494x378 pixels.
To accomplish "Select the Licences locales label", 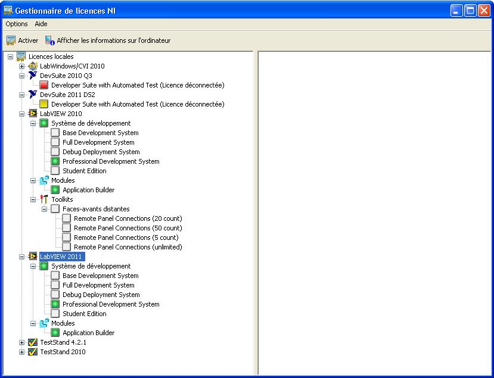I will 51,57.
